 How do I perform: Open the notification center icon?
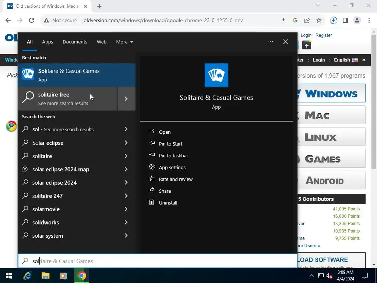coord(365,276)
